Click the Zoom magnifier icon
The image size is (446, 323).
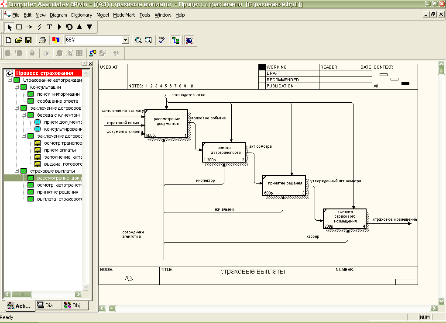tap(138, 40)
